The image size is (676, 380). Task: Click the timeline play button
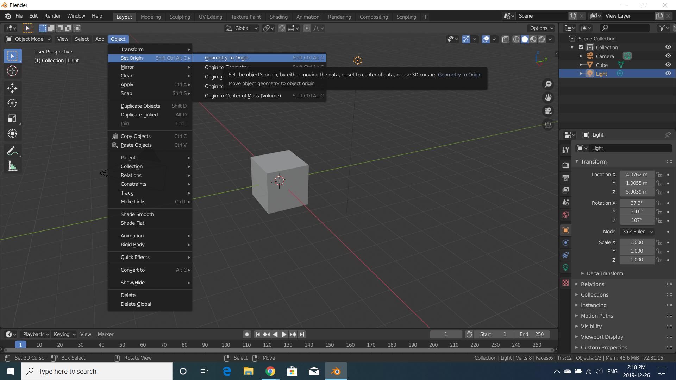pos(284,334)
